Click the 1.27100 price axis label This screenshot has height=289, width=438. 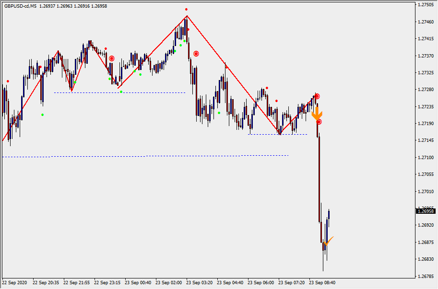coord(426,158)
